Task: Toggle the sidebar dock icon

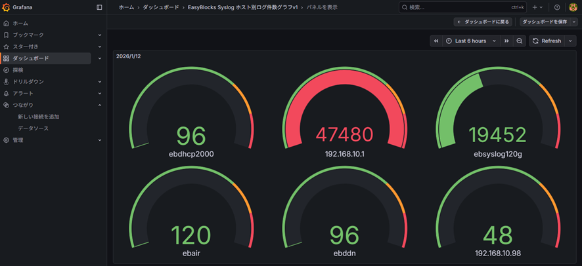Action: coord(99,7)
